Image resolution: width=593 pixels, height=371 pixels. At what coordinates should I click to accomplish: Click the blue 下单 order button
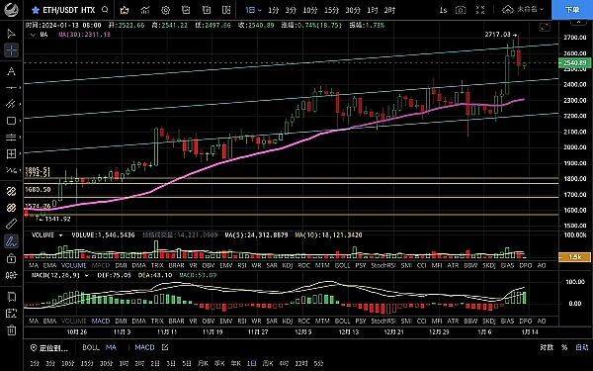[x=572, y=10]
